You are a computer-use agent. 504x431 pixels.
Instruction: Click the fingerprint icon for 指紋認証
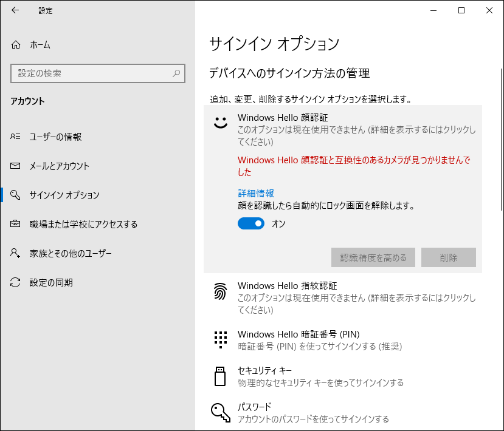coord(221,291)
